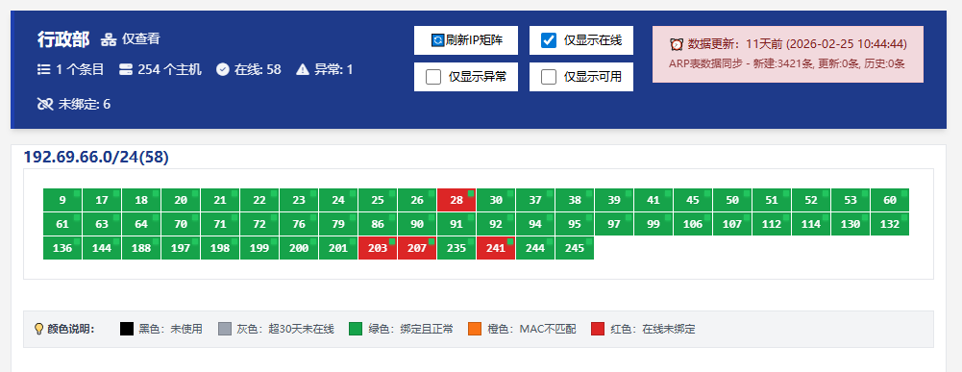Click the server icon beside 254 个主机
962x372 pixels.
tap(126, 69)
